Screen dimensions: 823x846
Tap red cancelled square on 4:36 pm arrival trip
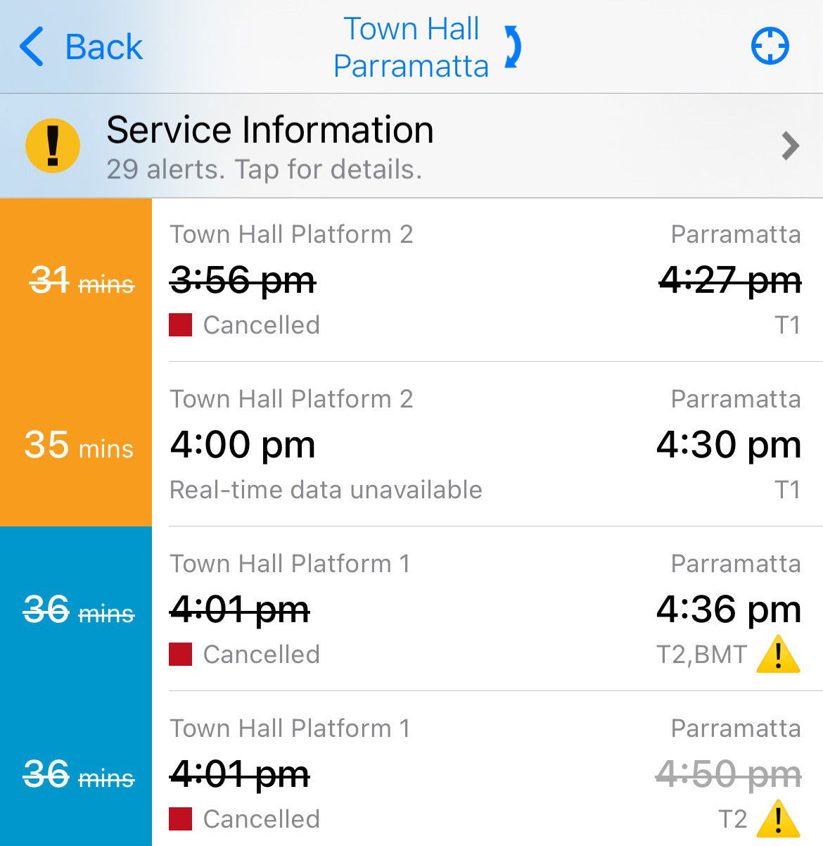tap(181, 655)
